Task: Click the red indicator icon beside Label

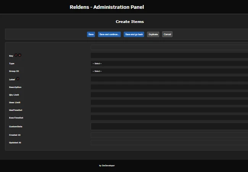Action: click(x=18, y=79)
